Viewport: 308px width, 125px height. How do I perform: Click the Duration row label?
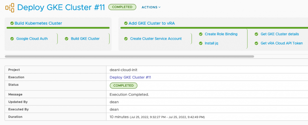click(15, 117)
